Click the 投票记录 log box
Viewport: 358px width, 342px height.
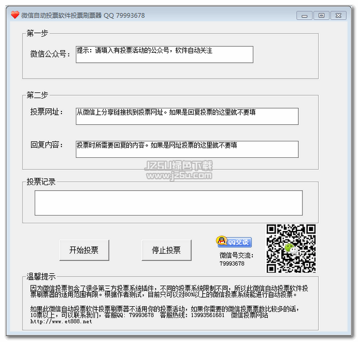[169, 203]
